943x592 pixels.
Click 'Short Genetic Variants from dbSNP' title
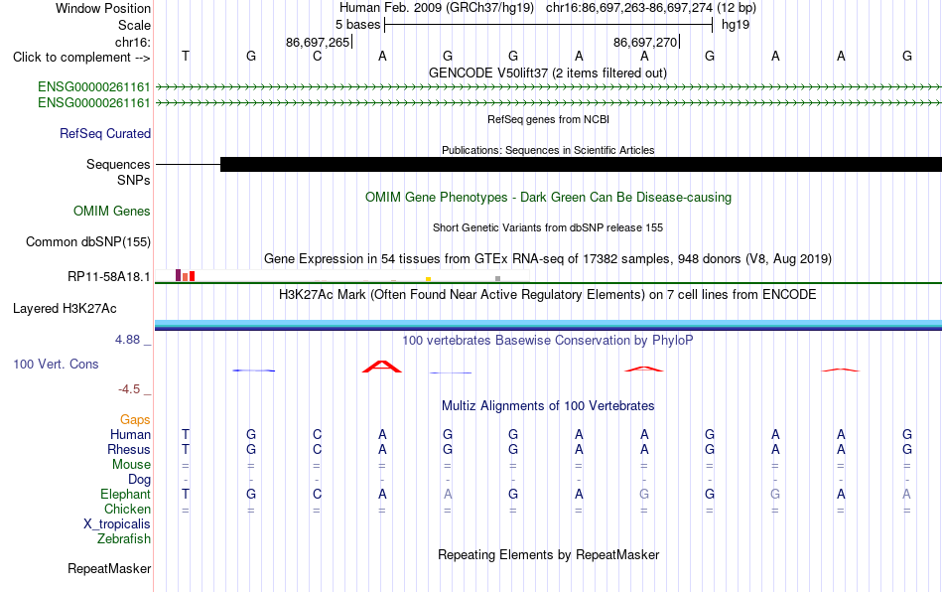point(547,227)
